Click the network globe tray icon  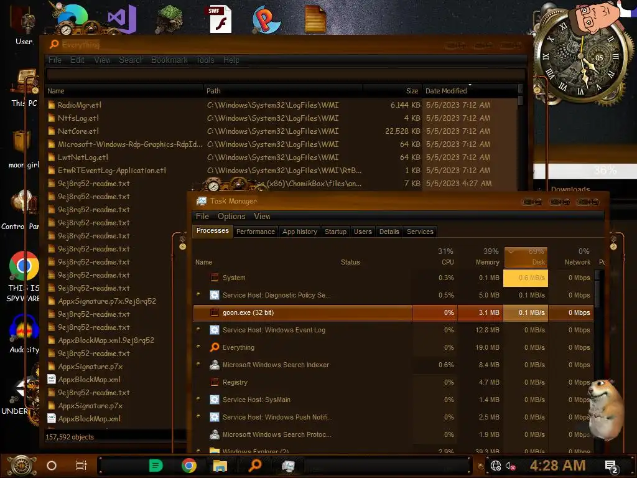[x=496, y=466]
